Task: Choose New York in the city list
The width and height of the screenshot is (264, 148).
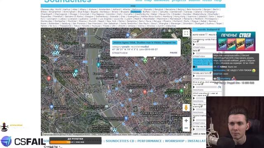Action: click(x=111, y=21)
